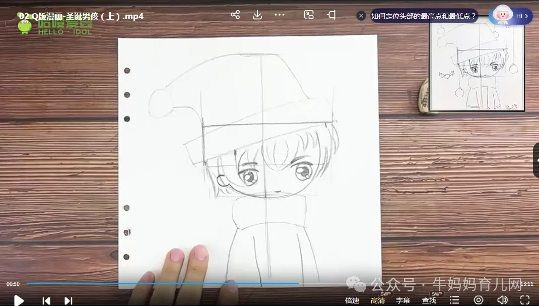Open the 倍速 playback speed menu
Image resolution: width=539 pixels, height=306 pixels.
coord(352,300)
